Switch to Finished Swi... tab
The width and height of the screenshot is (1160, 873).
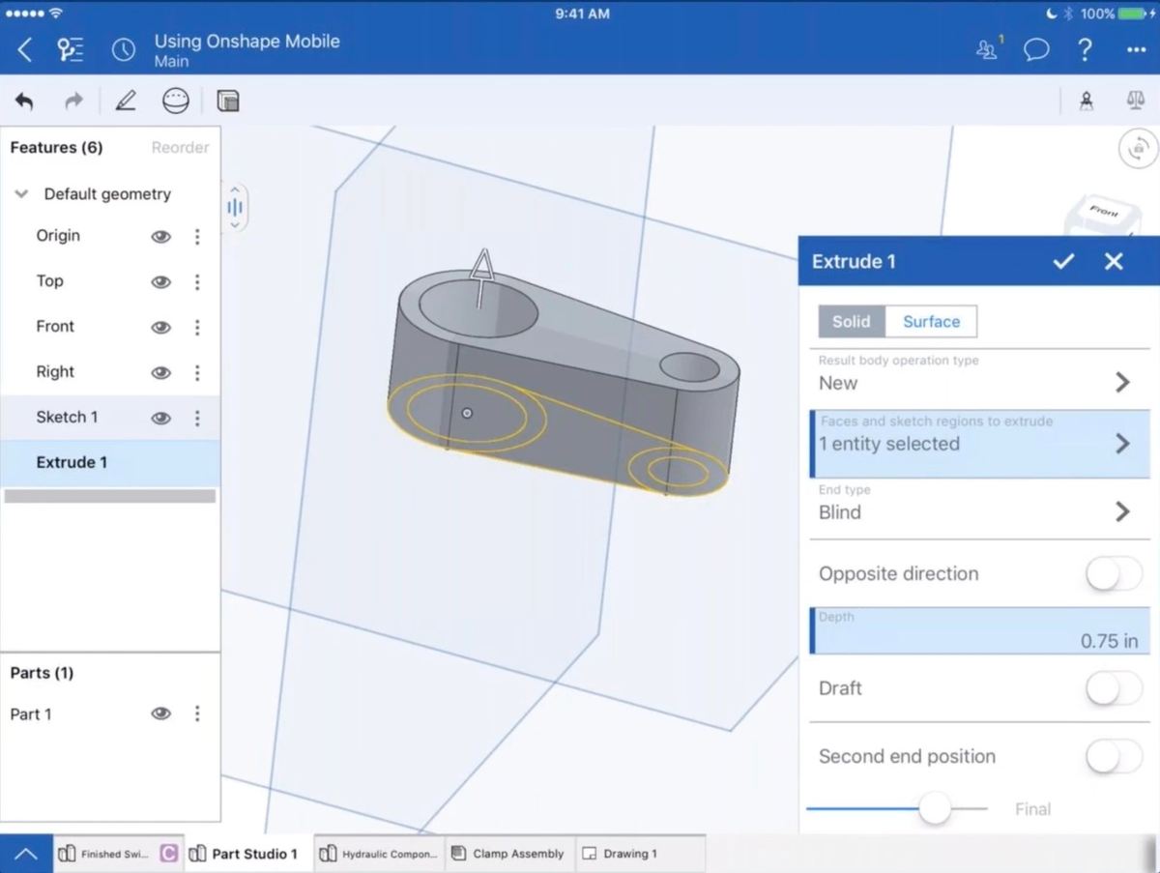[x=118, y=854]
